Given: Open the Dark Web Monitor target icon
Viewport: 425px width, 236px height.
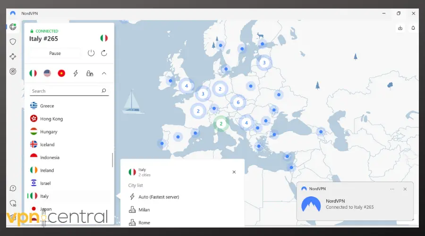Looking at the screenshot, I should click(13, 71).
